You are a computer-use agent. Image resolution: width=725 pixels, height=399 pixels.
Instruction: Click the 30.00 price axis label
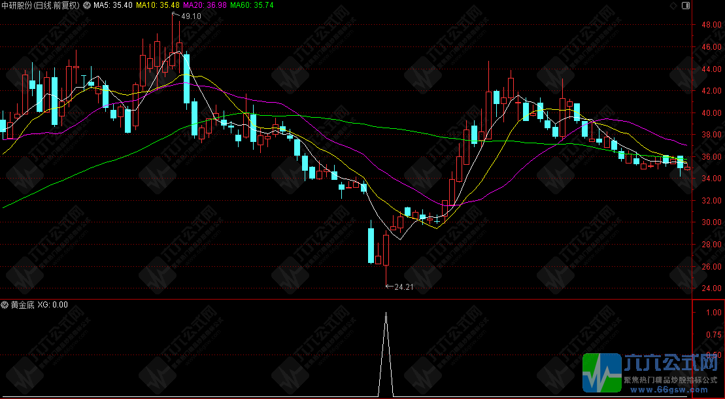[x=711, y=222]
